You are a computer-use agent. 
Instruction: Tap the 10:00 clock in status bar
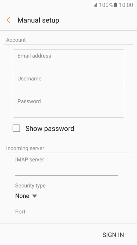126,5
